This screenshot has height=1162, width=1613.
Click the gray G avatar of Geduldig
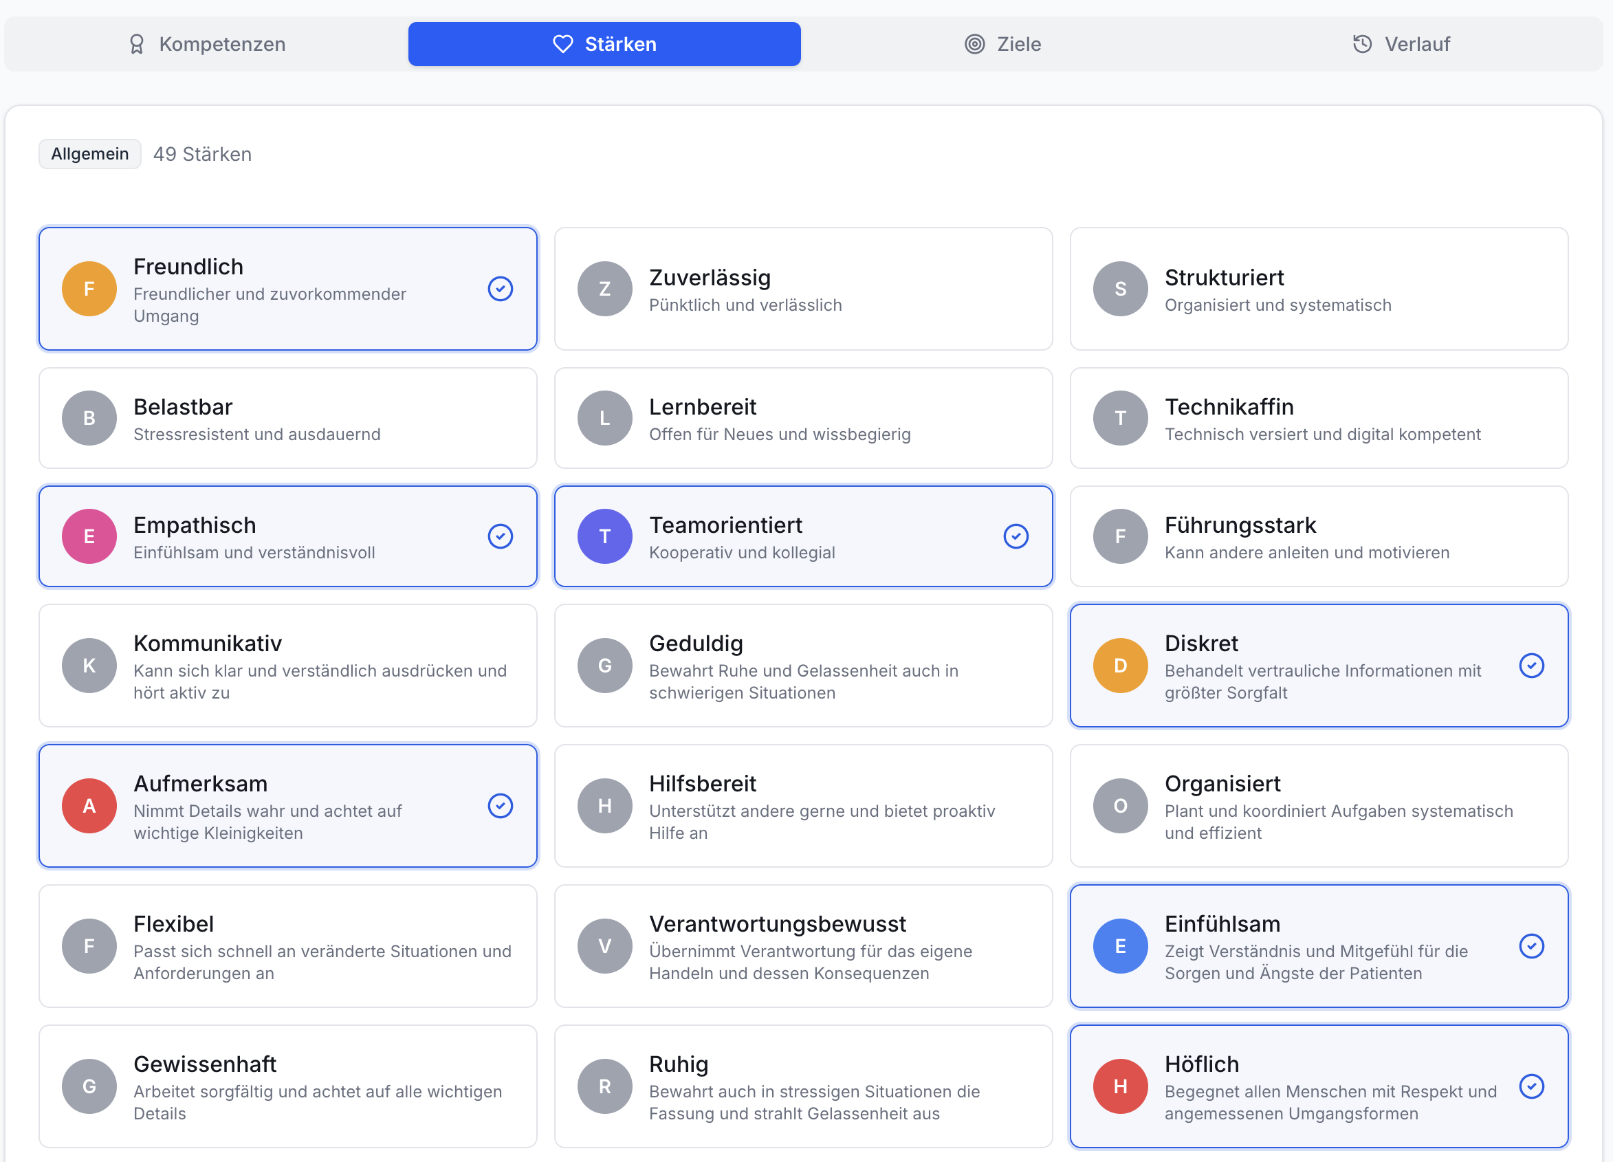pyautogui.click(x=604, y=666)
